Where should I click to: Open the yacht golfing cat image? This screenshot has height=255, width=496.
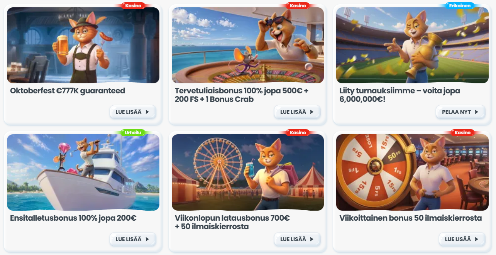pyautogui.click(x=83, y=172)
